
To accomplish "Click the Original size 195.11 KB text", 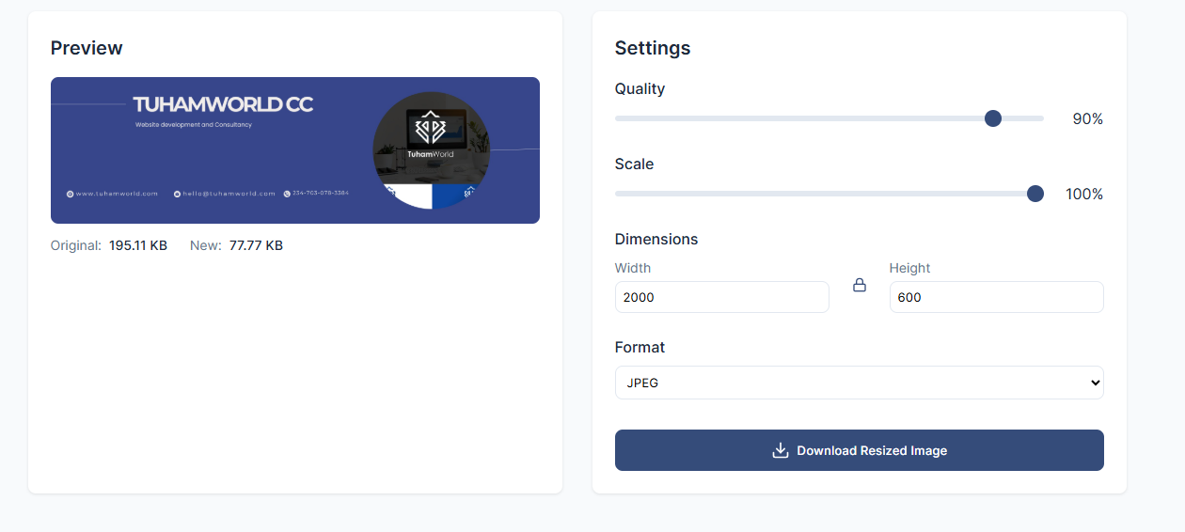I will 138,245.
